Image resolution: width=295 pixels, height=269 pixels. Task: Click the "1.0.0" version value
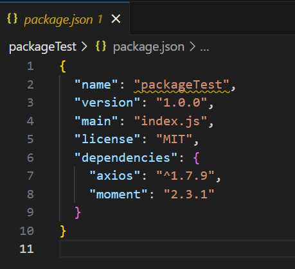(182, 103)
